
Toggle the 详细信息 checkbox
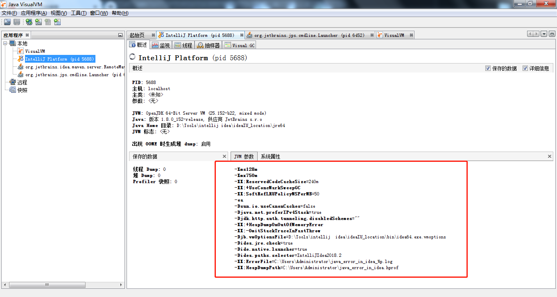click(525, 68)
